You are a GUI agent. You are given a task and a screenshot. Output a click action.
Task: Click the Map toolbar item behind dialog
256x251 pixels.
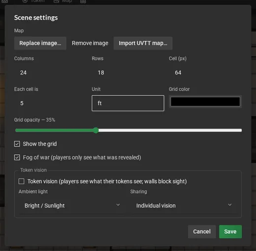tap(63, 1)
